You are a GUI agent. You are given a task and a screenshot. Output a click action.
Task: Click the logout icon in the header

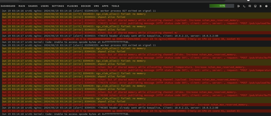(239, 6)
